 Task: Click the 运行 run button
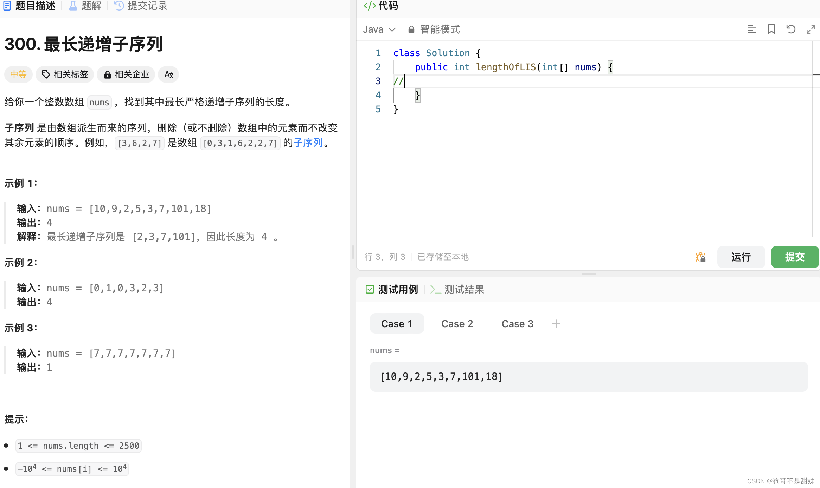(741, 257)
